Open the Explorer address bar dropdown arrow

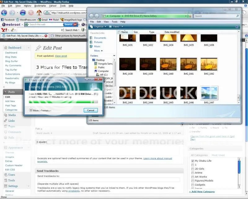click(x=186, y=16)
